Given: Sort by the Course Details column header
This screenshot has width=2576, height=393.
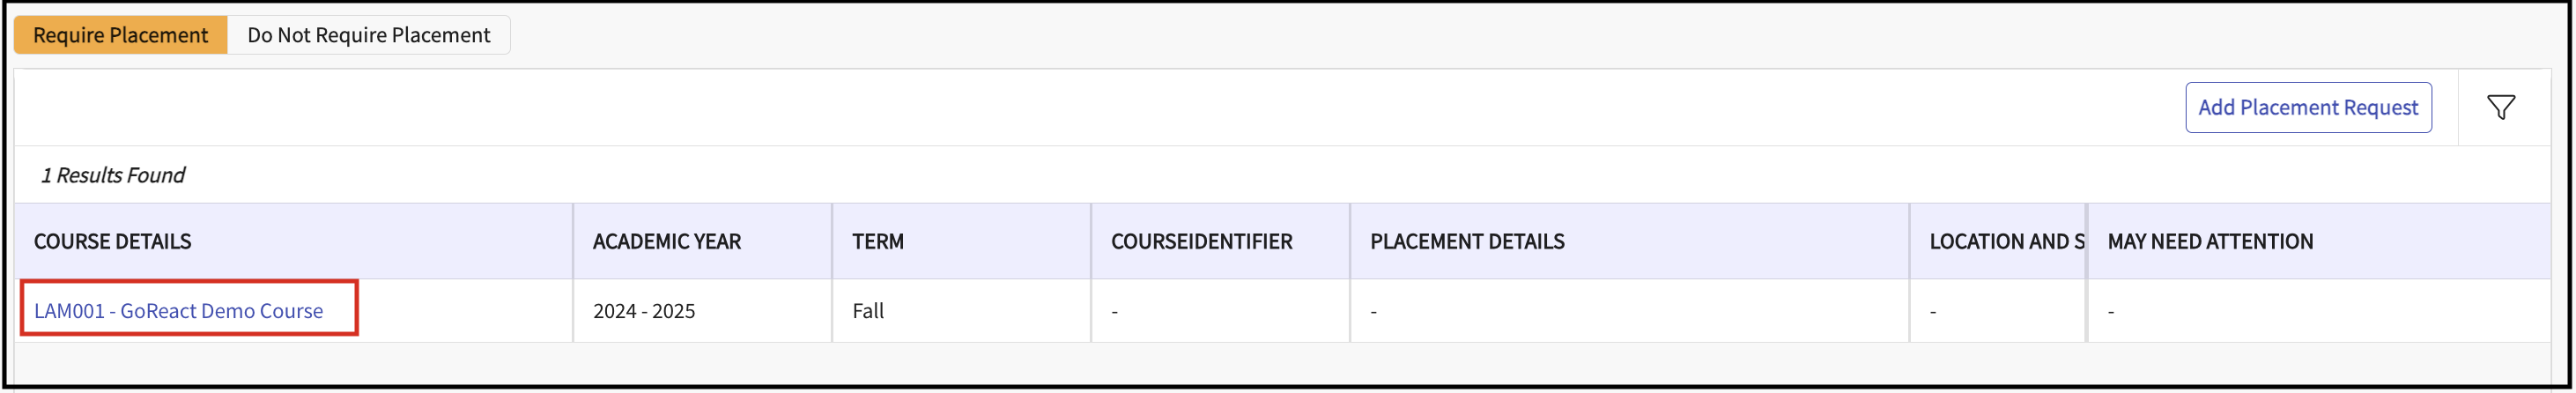Looking at the screenshot, I should [113, 241].
